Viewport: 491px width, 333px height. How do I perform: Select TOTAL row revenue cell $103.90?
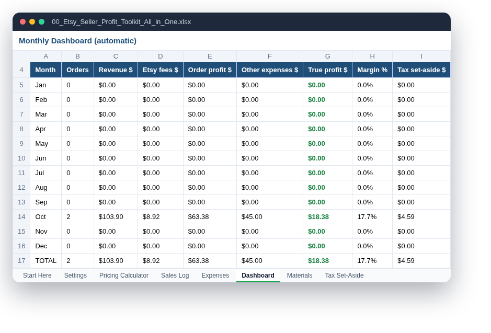pos(116,261)
